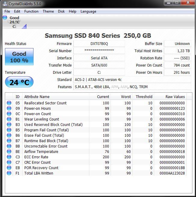The height and width of the screenshot is (197, 196).
Task: Click the Firmware field DXT07B0Q
Action: pos(99,44)
